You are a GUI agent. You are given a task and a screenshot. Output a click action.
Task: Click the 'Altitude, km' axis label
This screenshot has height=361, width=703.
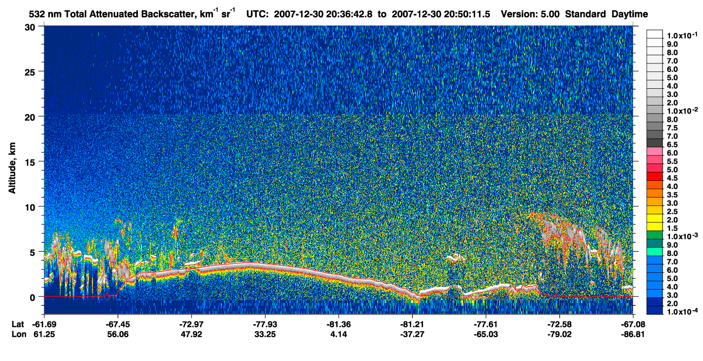(x=11, y=169)
